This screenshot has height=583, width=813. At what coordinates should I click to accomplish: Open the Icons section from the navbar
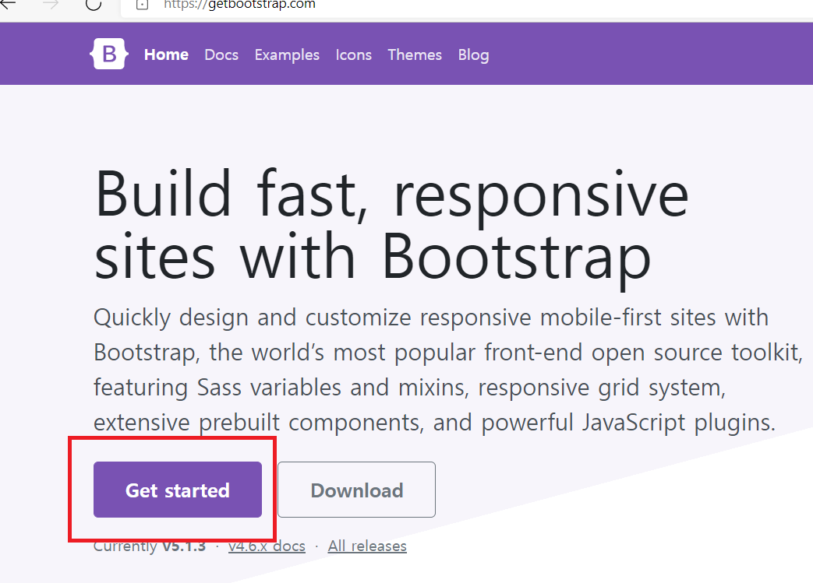tap(353, 54)
